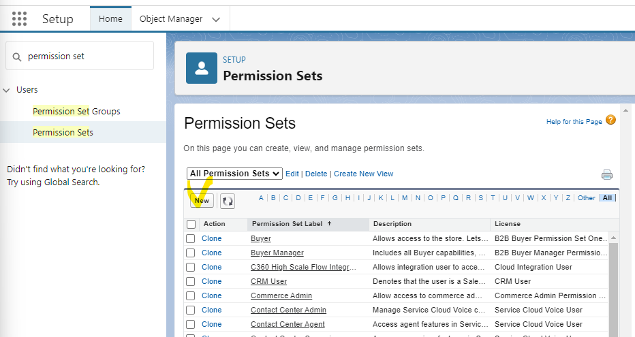Expand the Object Manager tab chevron
Image resolution: width=635 pixels, height=337 pixels.
click(216, 19)
